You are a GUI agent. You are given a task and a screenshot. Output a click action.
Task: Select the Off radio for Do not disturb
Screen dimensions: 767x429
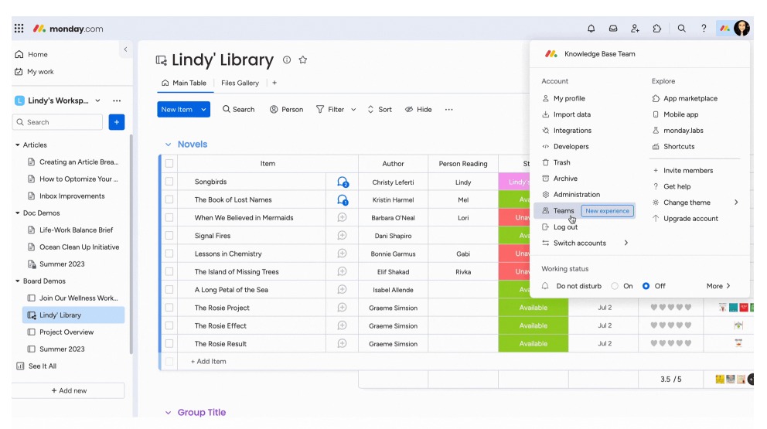[x=646, y=286]
